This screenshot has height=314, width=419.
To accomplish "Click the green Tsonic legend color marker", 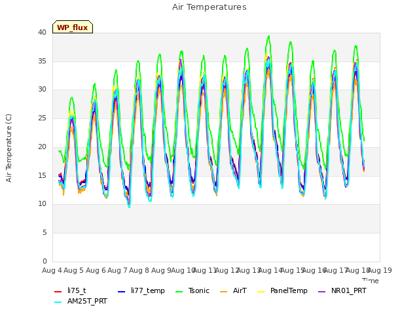I will 179,292.
